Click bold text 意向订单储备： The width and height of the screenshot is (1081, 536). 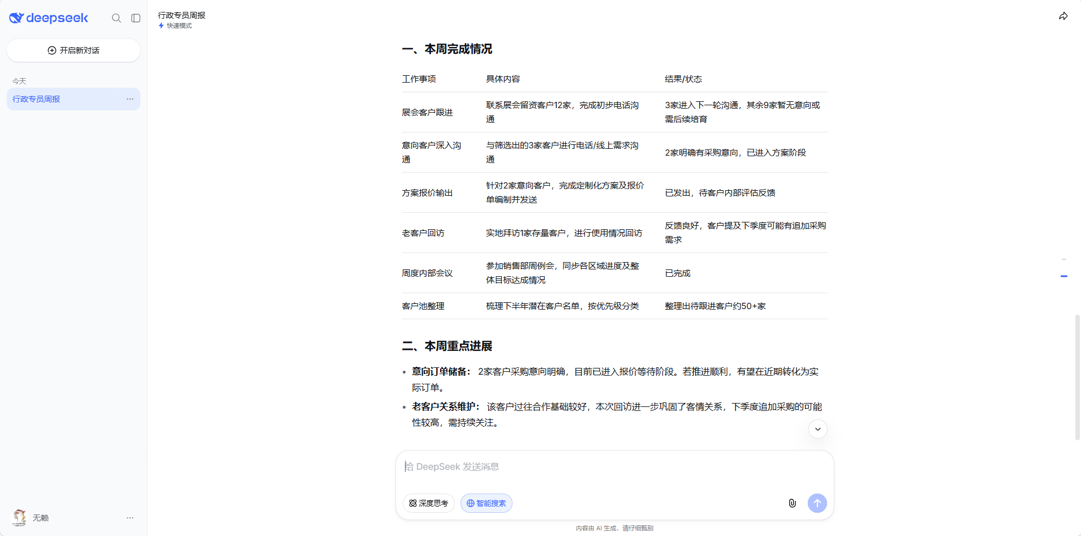(x=442, y=372)
